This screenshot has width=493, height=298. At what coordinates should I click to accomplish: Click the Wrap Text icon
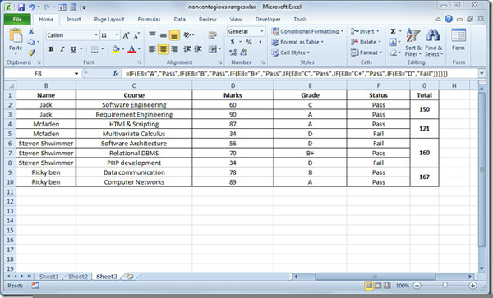(213, 34)
